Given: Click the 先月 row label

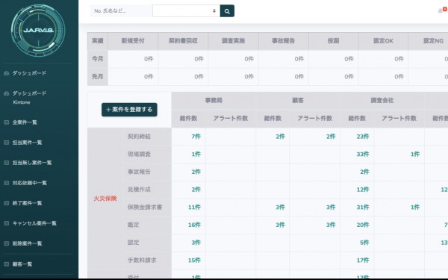Looking at the screenshot, I should pyautogui.click(x=97, y=77).
